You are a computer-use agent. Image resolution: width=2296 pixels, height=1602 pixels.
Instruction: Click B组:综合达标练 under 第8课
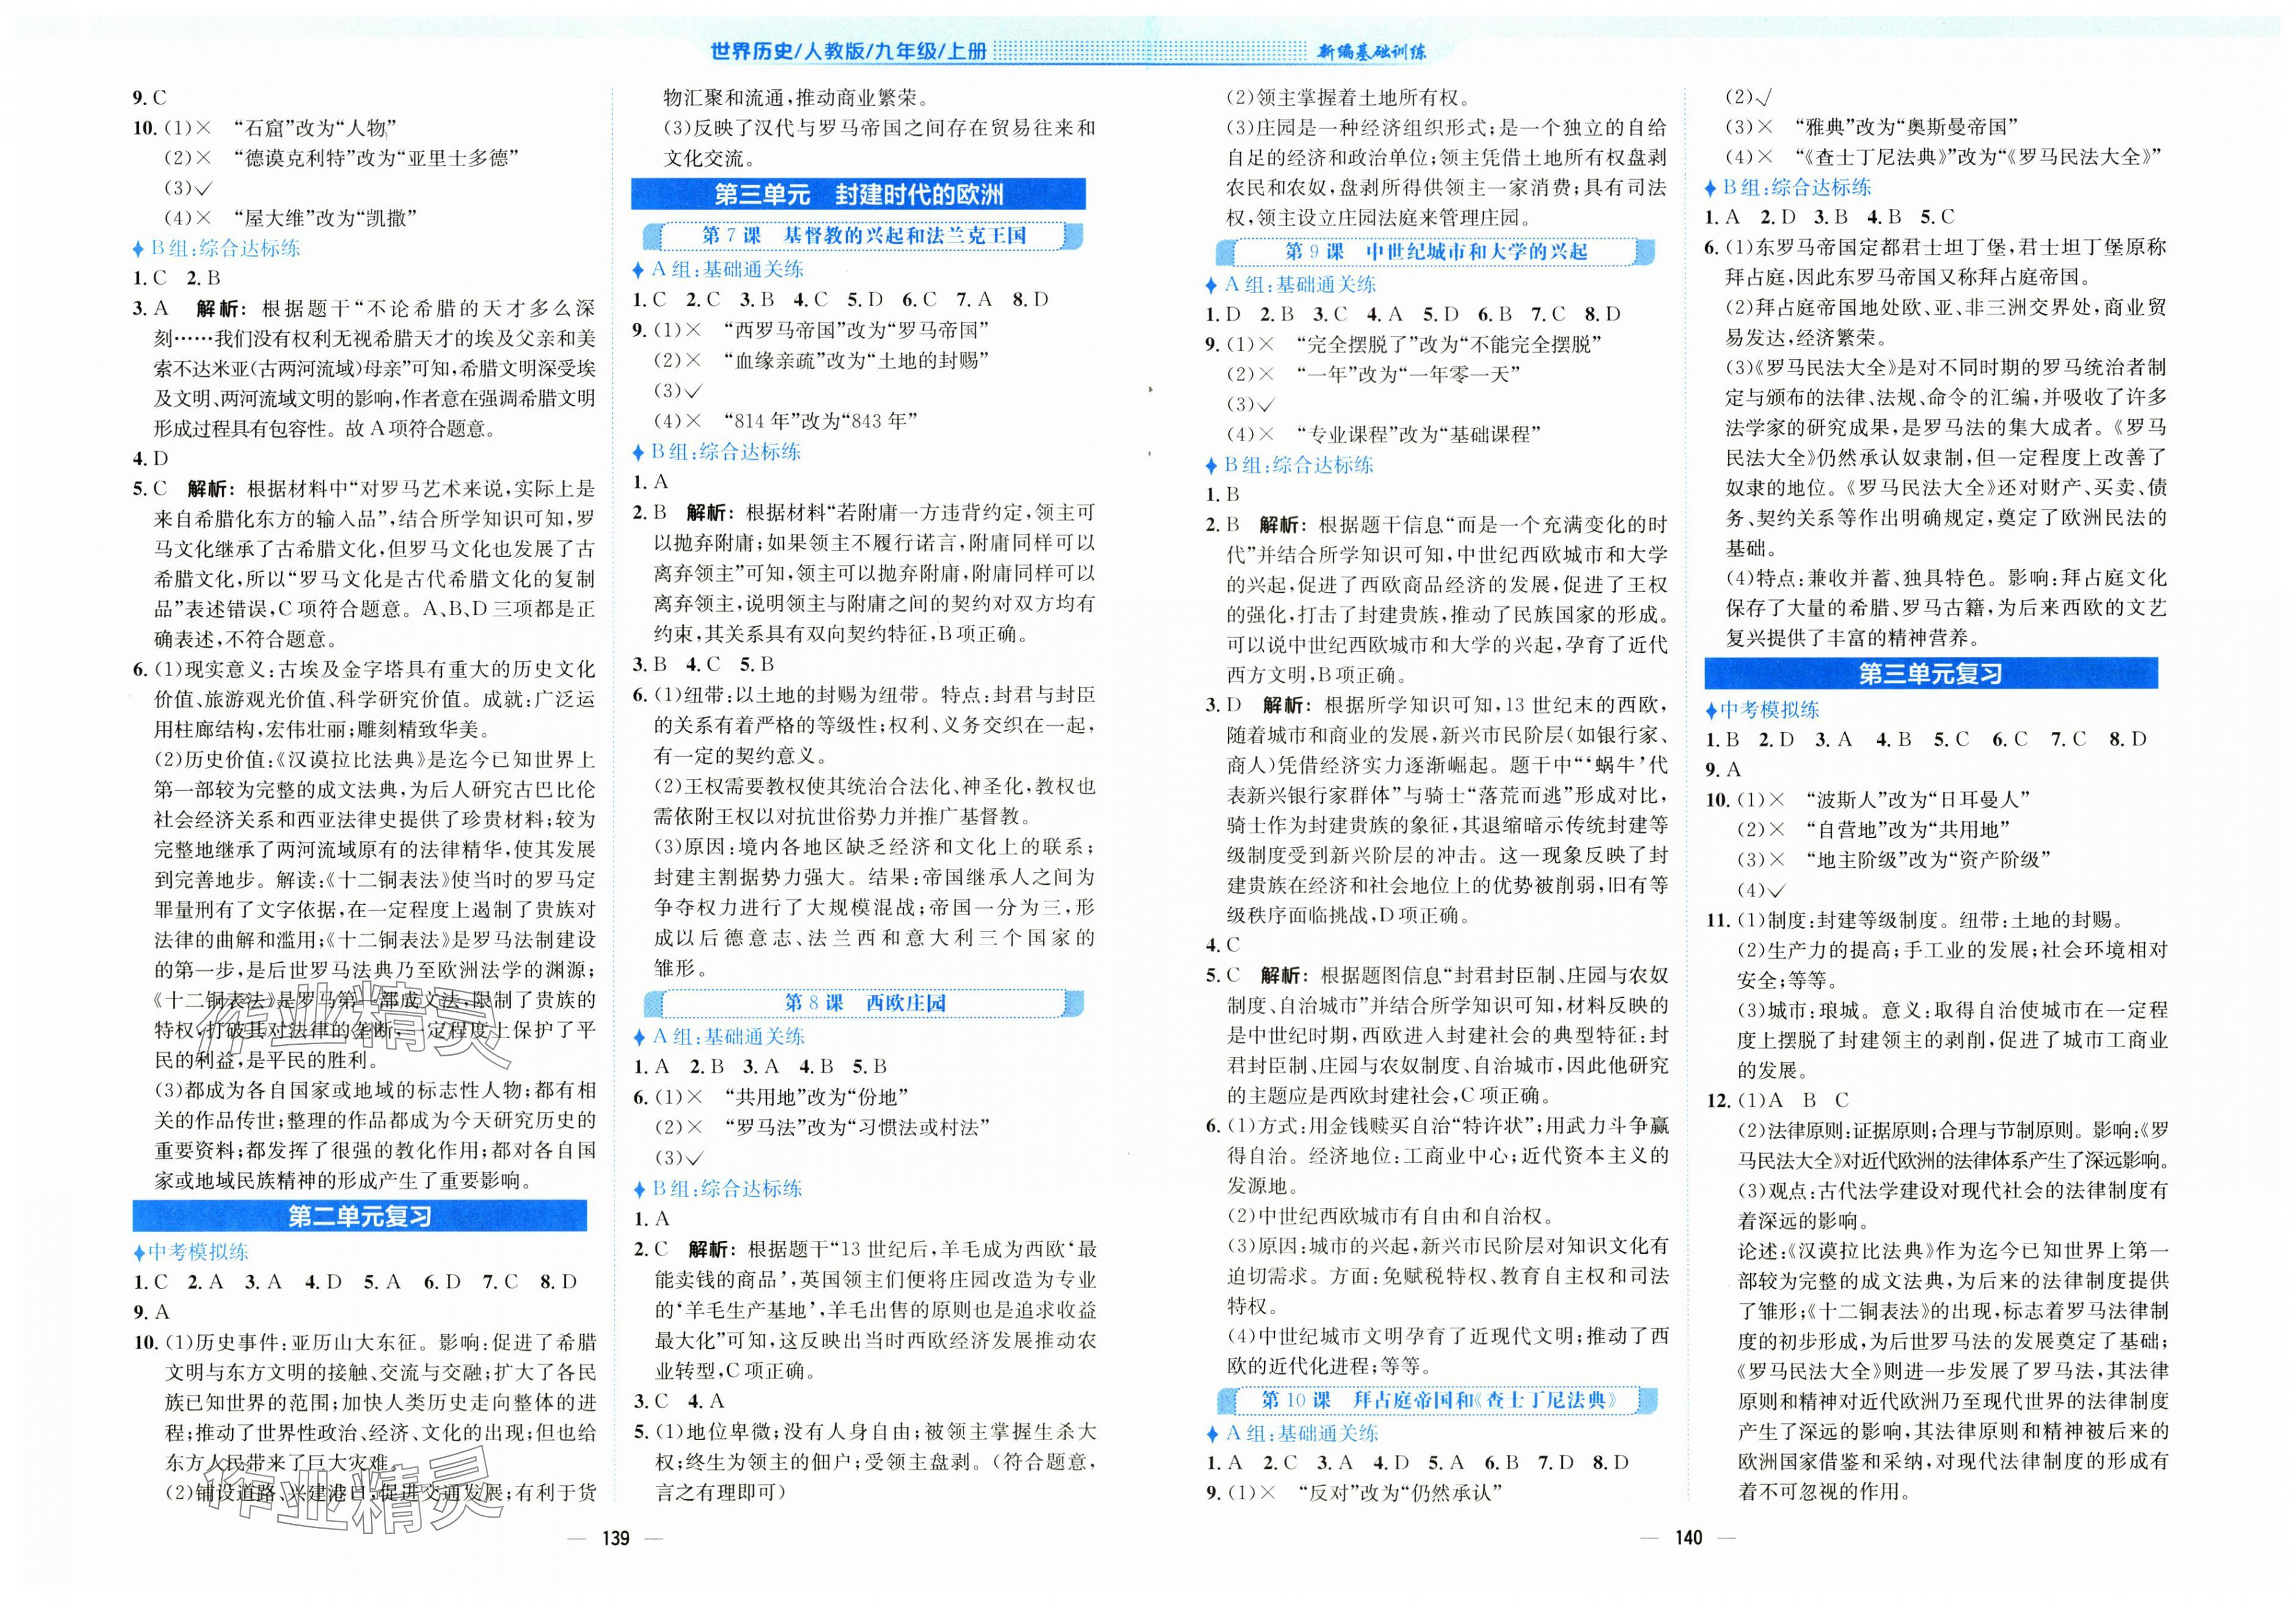718,1189
